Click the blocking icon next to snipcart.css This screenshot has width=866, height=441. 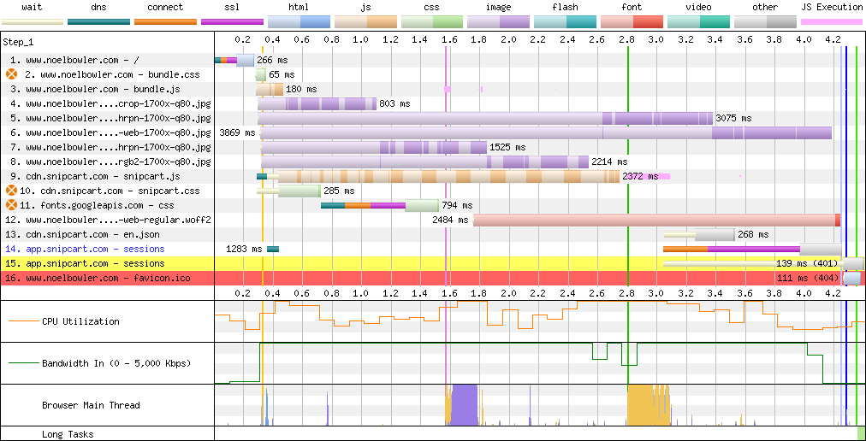(x=12, y=191)
